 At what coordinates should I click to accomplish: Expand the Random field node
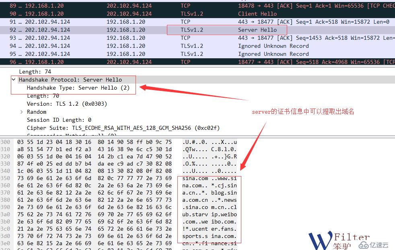(22, 112)
